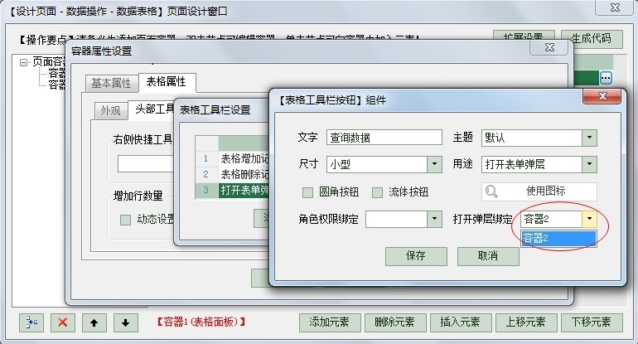Viewport: 638px width, 344px height.
Task: Click the 保存 button
Action: click(x=415, y=256)
